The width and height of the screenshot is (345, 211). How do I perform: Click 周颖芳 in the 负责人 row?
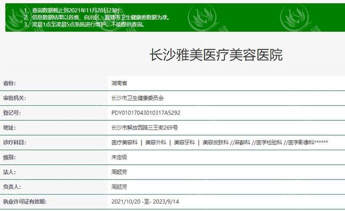tap(119, 187)
